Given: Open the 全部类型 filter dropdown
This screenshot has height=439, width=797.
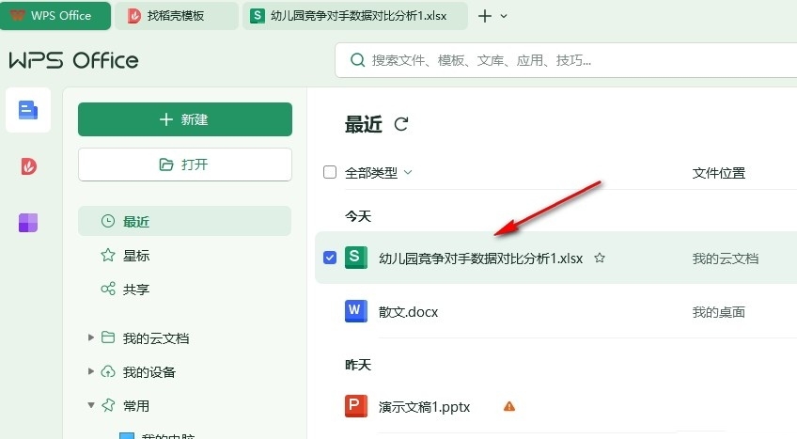Looking at the screenshot, I should 378,173.
